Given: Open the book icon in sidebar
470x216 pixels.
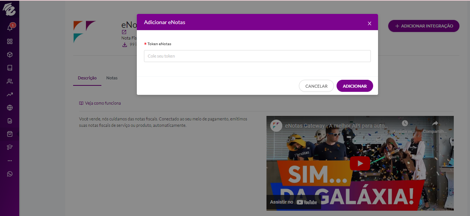Looking at the screenshot, I should pos(10,68).
